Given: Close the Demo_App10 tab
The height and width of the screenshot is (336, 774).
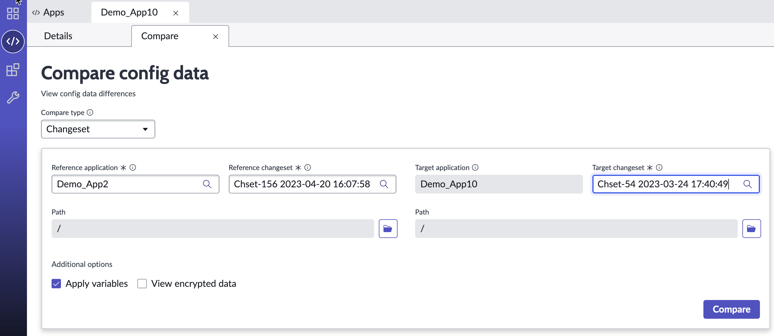Looking at the screenshot, I should 176,13.
